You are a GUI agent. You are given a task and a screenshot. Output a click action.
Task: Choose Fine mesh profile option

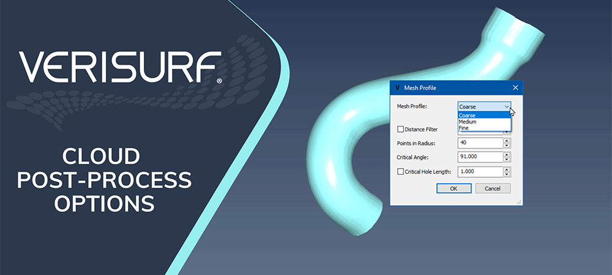(484, 128)
